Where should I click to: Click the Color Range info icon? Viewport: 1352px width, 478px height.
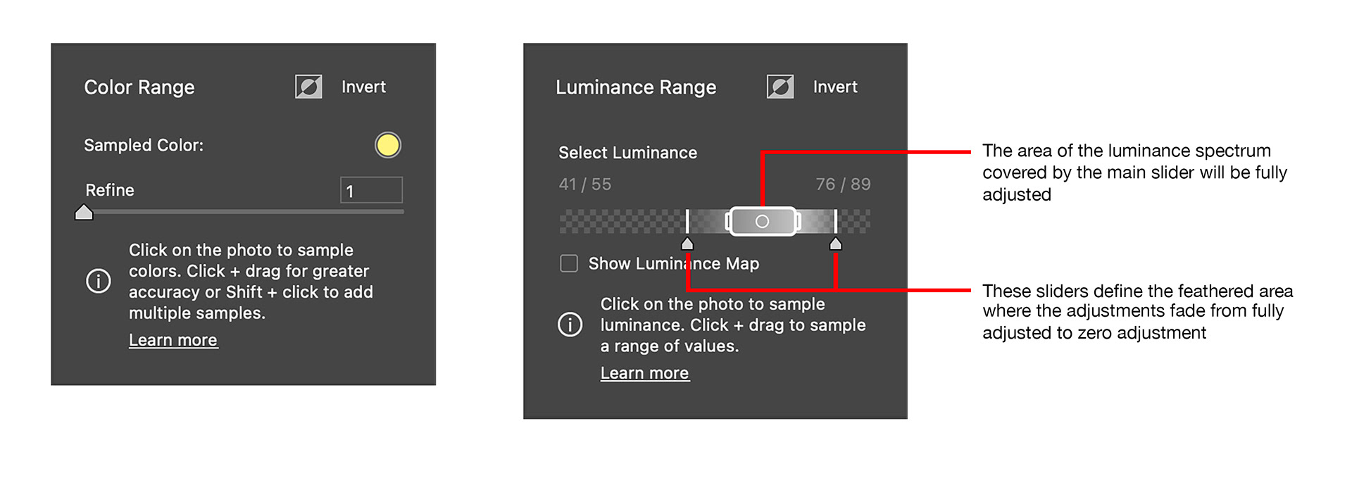[99, 281]
